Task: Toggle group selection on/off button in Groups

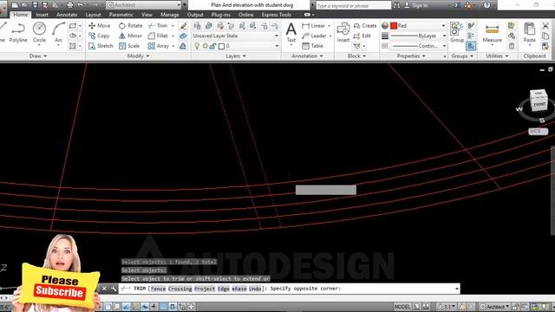Action: pyautogui.click(x=471, y=46)
